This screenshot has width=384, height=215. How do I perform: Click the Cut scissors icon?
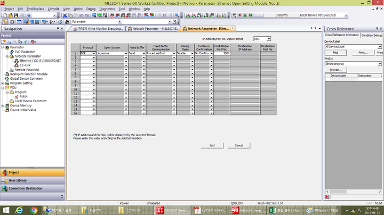click(x=65, y=15)
